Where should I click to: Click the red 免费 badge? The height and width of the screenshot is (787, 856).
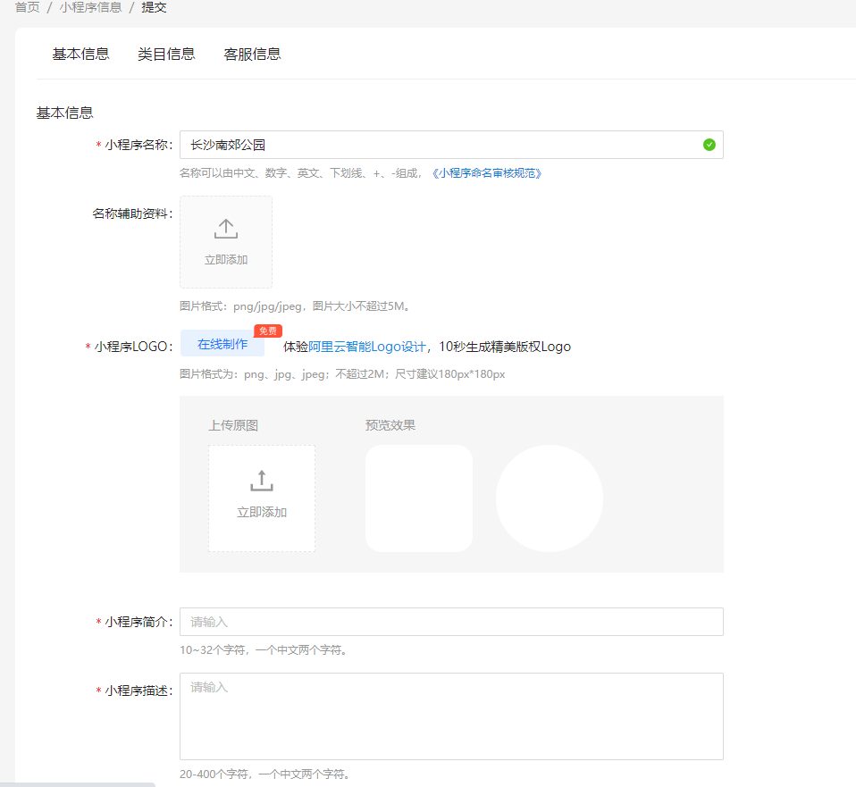268,331
